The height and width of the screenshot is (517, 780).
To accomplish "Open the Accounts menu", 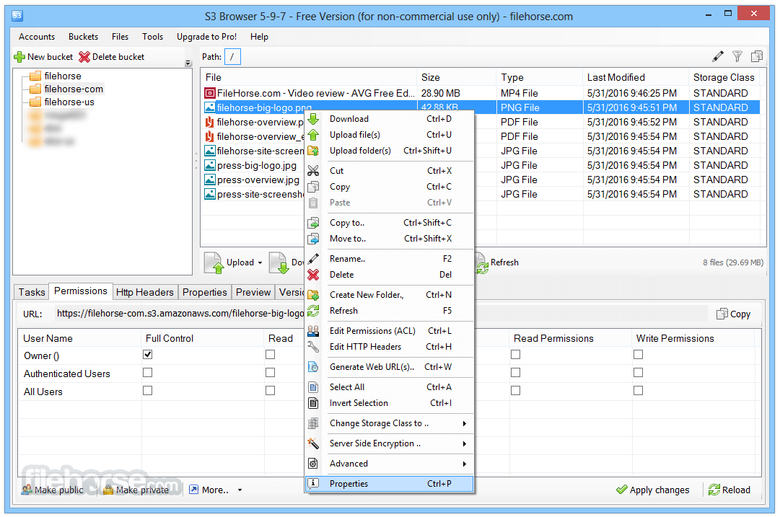I will tap(37, 37).
